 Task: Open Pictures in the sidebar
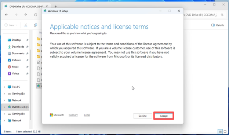(x=16, y=60)
